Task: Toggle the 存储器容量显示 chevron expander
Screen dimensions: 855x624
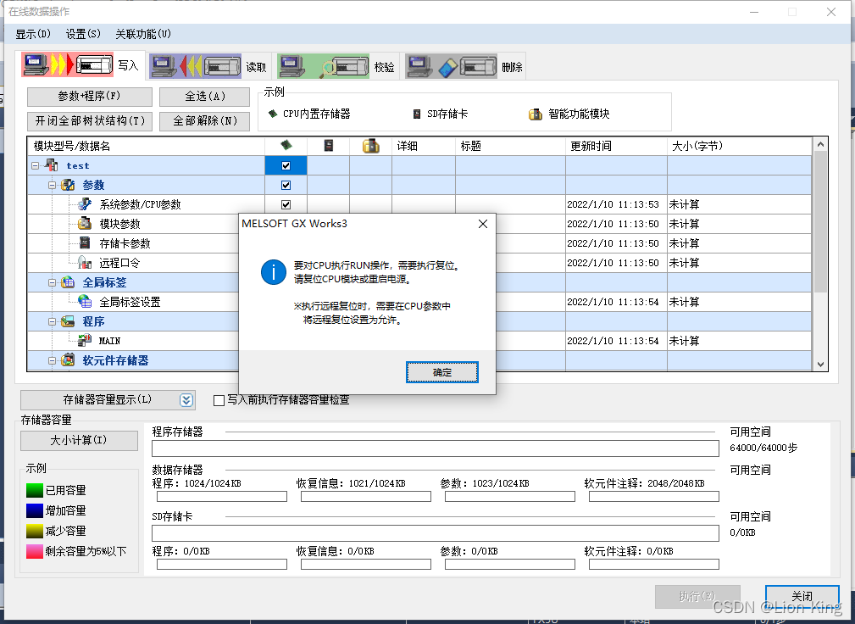Action: (186, 400)
